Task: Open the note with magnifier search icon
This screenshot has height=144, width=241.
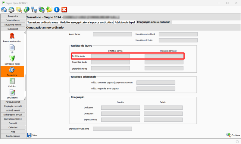Action: pyautogui.click(x=19, y=10)
